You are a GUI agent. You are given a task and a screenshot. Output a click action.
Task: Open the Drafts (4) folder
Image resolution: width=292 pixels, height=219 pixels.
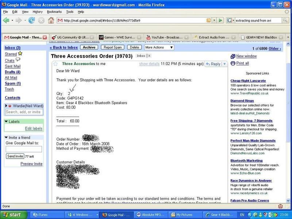coord(13,72)
